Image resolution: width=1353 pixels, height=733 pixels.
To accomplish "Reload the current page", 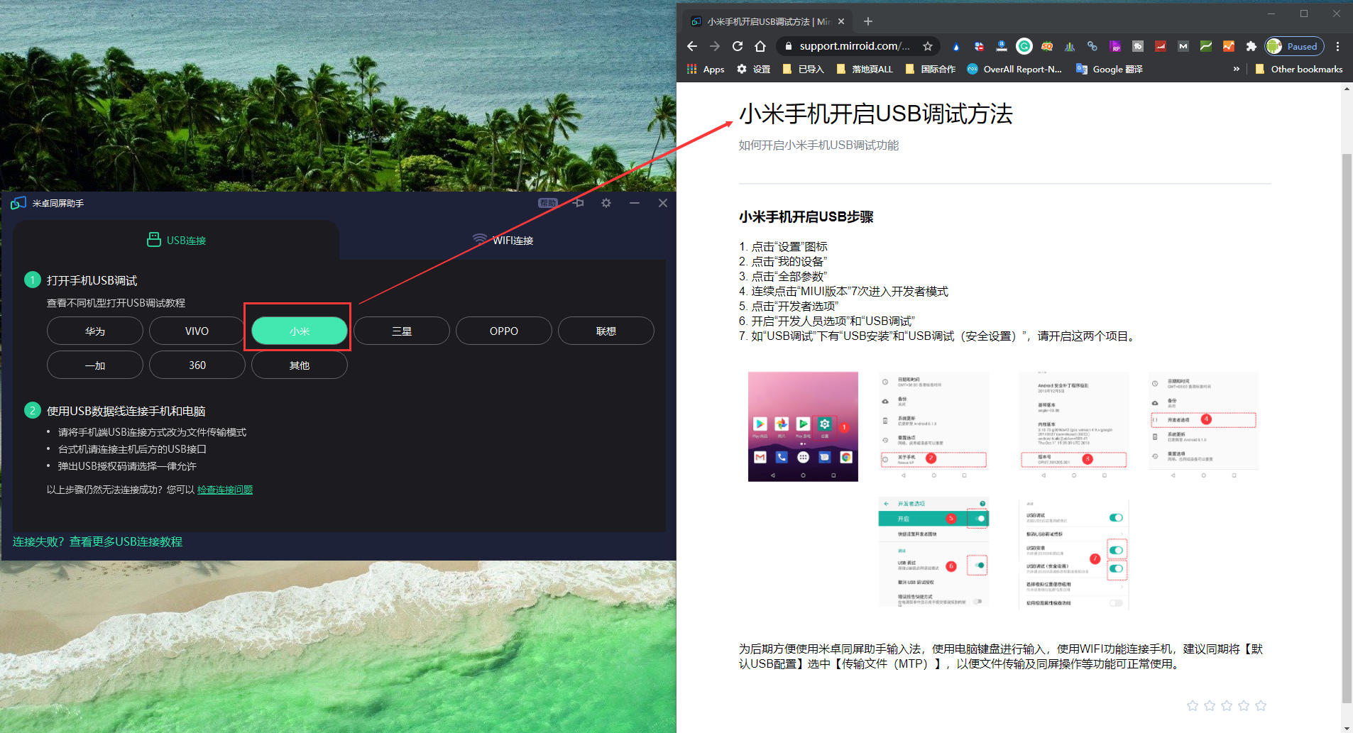I will pyautogui.click(x=738, y=46).
